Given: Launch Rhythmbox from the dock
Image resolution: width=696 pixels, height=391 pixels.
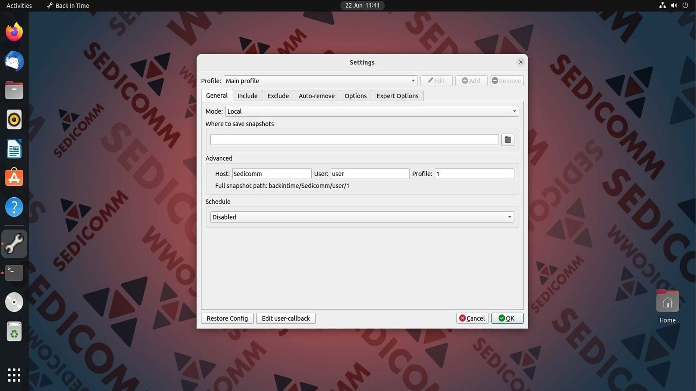Looking at the screenshot, I should click(14, 119).
